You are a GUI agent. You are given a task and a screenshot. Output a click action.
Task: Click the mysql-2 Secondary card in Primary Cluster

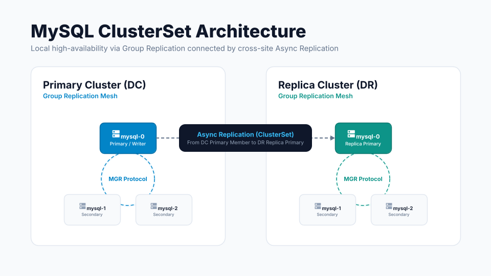164,210
